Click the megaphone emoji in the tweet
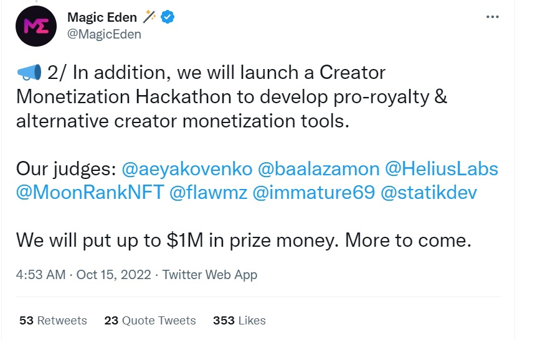This screenshot has width=535, height=340. pyautogui.click(x=28, y=73)
